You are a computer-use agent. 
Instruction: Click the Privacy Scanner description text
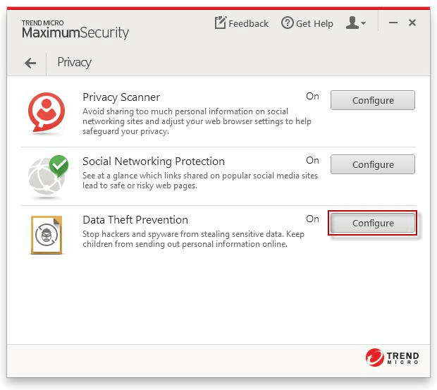coord(197,121)
